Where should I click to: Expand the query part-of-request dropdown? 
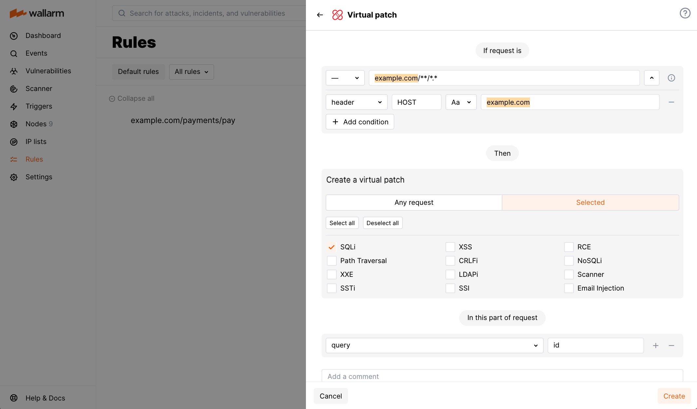click(x=434, y=345)
